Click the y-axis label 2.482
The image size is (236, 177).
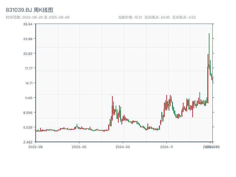point(28,142)
